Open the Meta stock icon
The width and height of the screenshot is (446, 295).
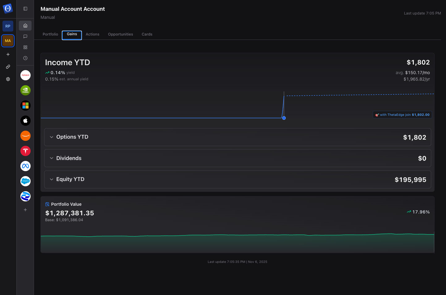tap(25, 166)
